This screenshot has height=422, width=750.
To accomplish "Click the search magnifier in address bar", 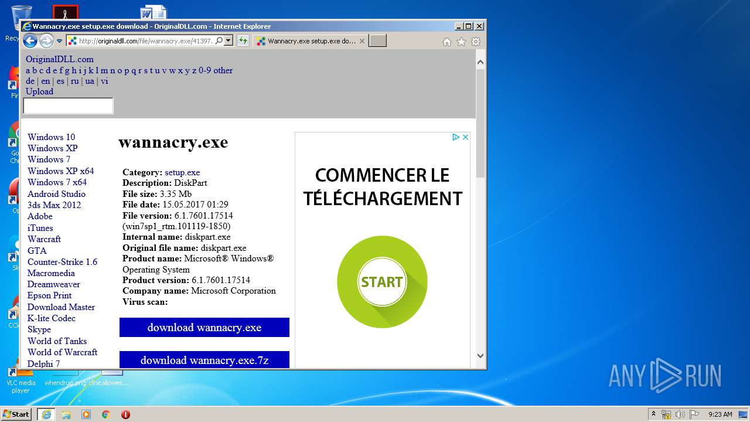I will [x=219, y=41].
